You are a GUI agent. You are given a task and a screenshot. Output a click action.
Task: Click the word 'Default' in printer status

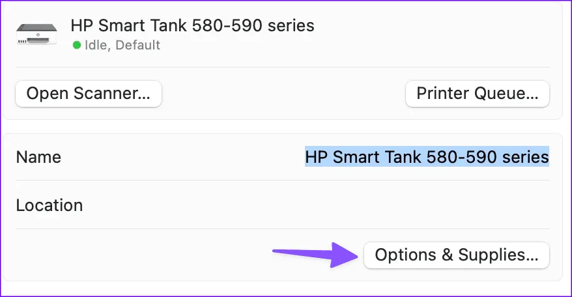(138, 46)
